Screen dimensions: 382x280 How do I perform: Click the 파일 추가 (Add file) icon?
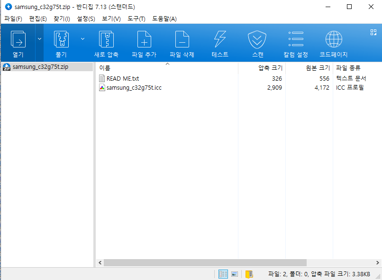[144, 39]
